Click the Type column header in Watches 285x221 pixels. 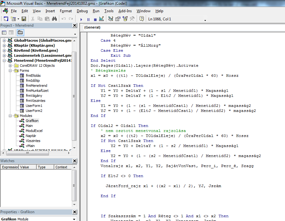45,167
